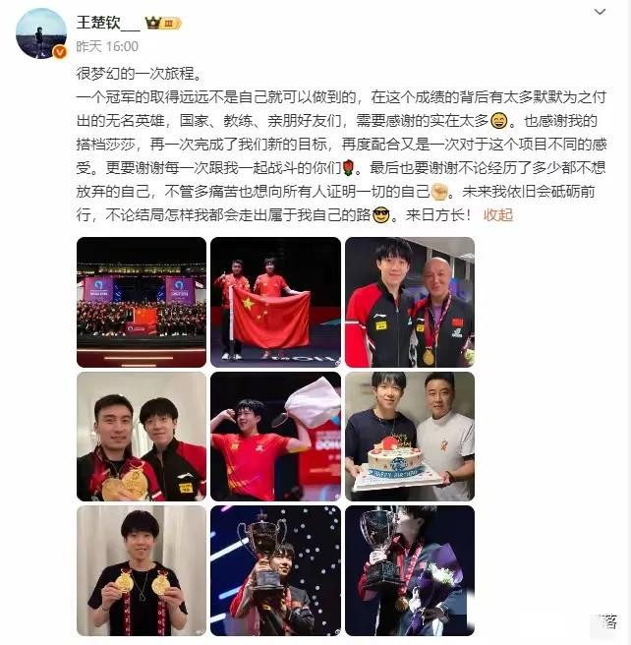The height and width of the screenshot is (645, 631).
Task: Open the celebrating with towel photo
Action: pos(275,437)
